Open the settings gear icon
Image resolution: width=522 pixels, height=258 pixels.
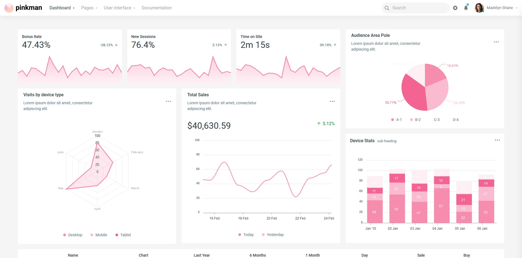click(x=455, y=8)
